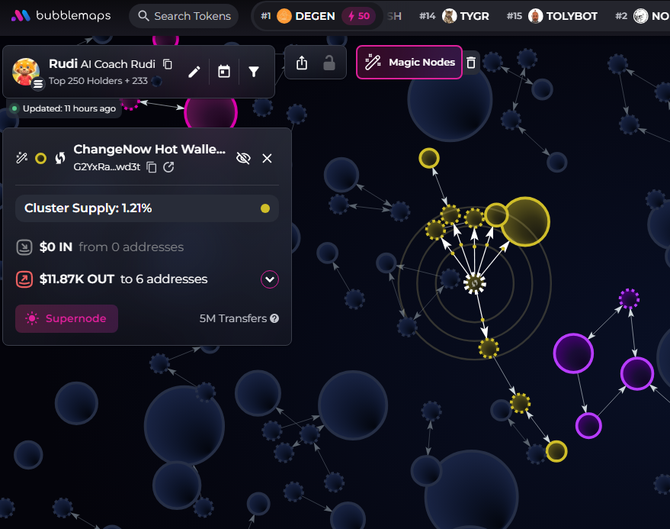Open the funnel filter icon
The width and height of the screenshot is (670, 529).
tap(254, 72)
